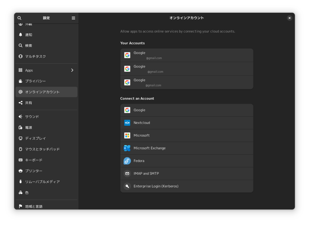Open サウンド via its speaker icon

(21, 117)
